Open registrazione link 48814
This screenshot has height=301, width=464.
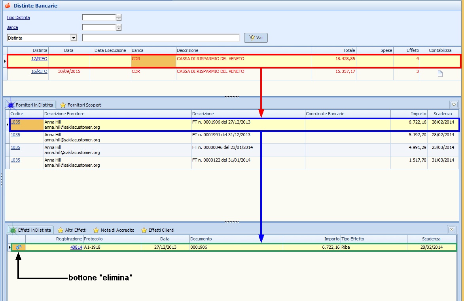point(76,247)
